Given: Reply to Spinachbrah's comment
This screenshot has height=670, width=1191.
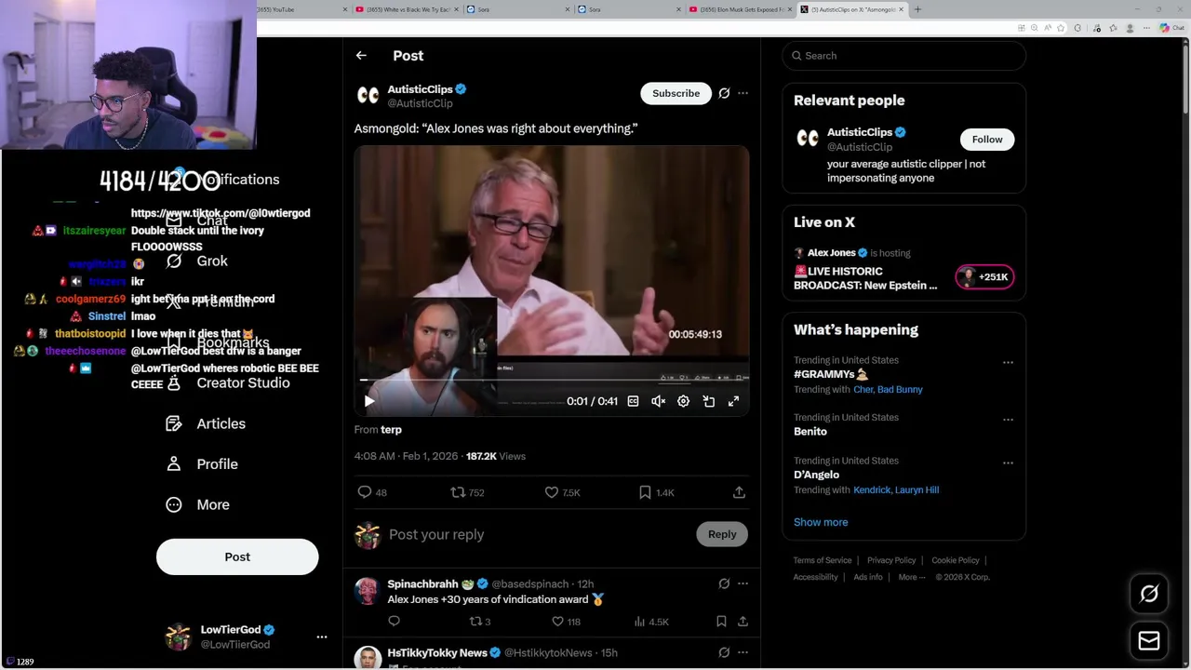Looking at the screenshot, I should (394, 621).
